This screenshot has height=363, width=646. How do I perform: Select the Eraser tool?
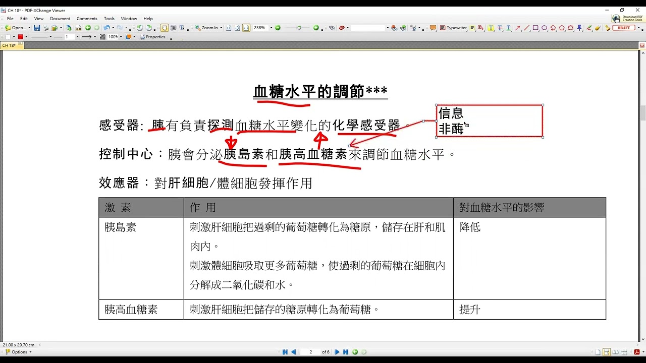tap(598, 28)
